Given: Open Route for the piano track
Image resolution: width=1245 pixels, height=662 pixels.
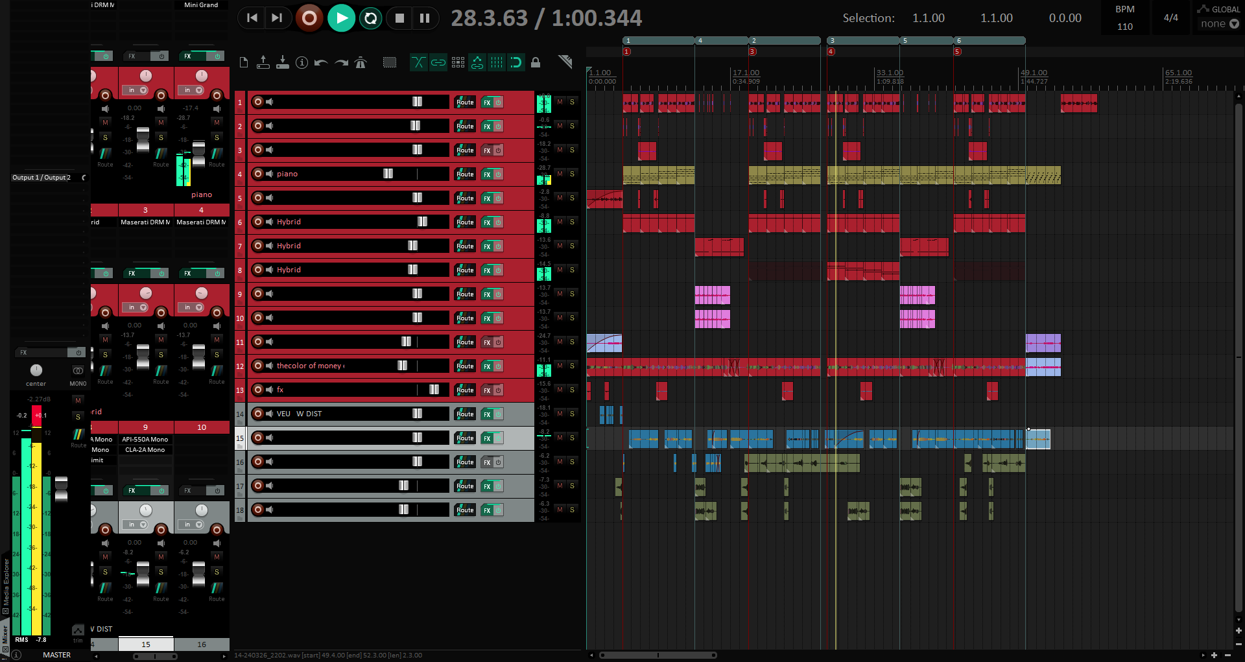Looking at the screenshot, I should (465, 174).
